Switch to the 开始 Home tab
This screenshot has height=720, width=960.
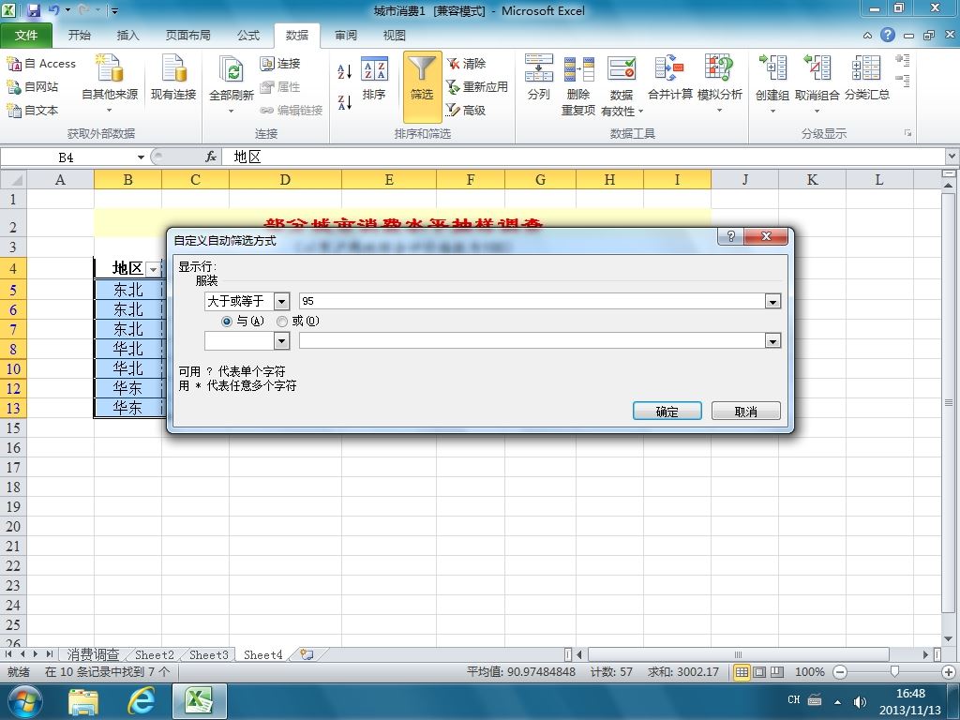(79, 35)
